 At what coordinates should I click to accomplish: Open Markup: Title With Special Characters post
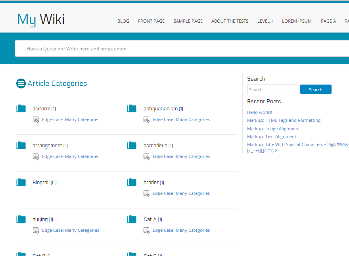click(298, 148)
